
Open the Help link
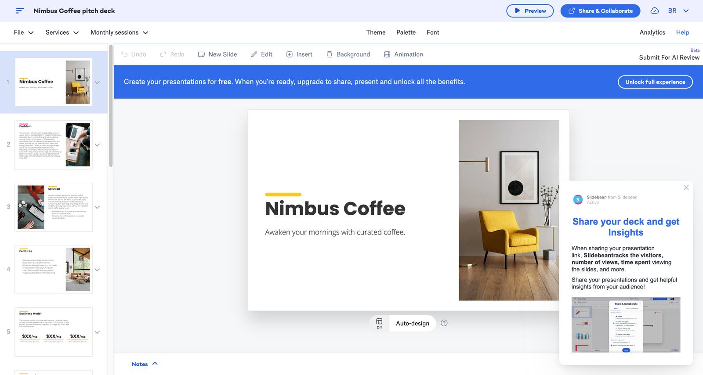tap(682, 32)
